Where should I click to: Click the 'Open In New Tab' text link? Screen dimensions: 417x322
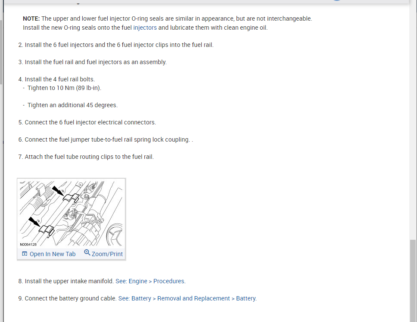tap(53, 254)
